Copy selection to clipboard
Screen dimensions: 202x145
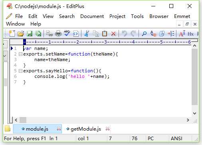click(96, 34)
